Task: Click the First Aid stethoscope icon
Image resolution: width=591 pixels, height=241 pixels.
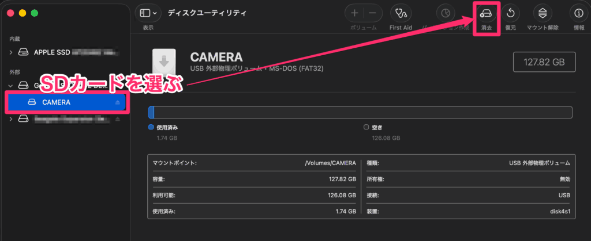Action: [x=401, y=13]
